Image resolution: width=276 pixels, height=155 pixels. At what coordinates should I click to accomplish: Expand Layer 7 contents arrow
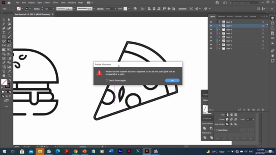click(x=220, y=26)
